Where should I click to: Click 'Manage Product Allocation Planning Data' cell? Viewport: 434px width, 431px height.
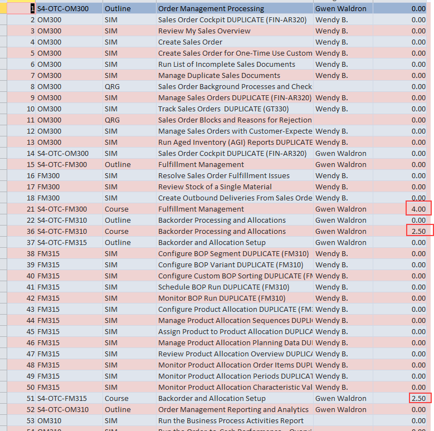click(235, 343)
